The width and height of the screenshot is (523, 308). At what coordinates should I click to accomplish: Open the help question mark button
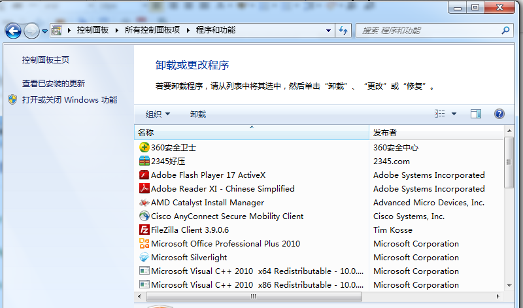[x=499, y=114]
